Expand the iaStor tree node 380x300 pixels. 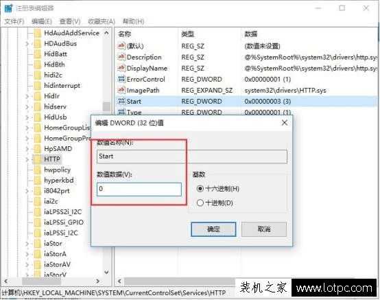pos(27,244)
